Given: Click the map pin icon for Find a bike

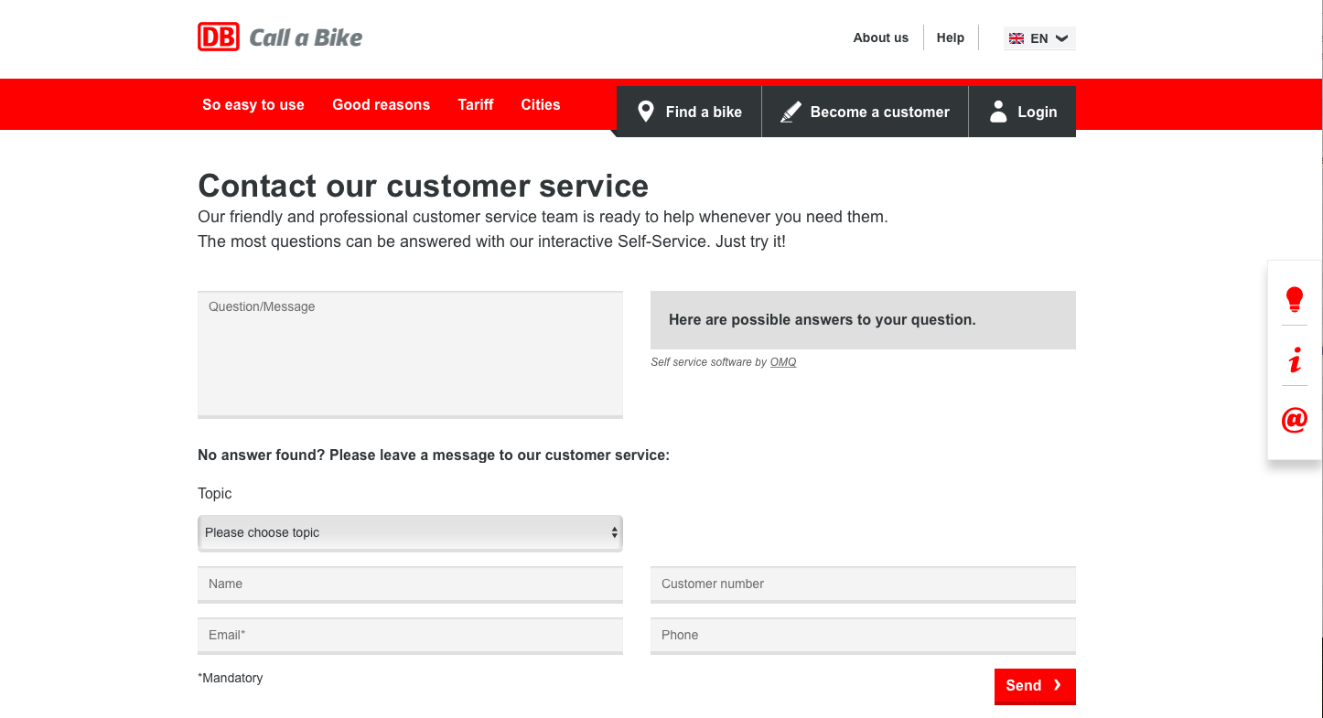Looking at the screenshot, I should [646, 112].
